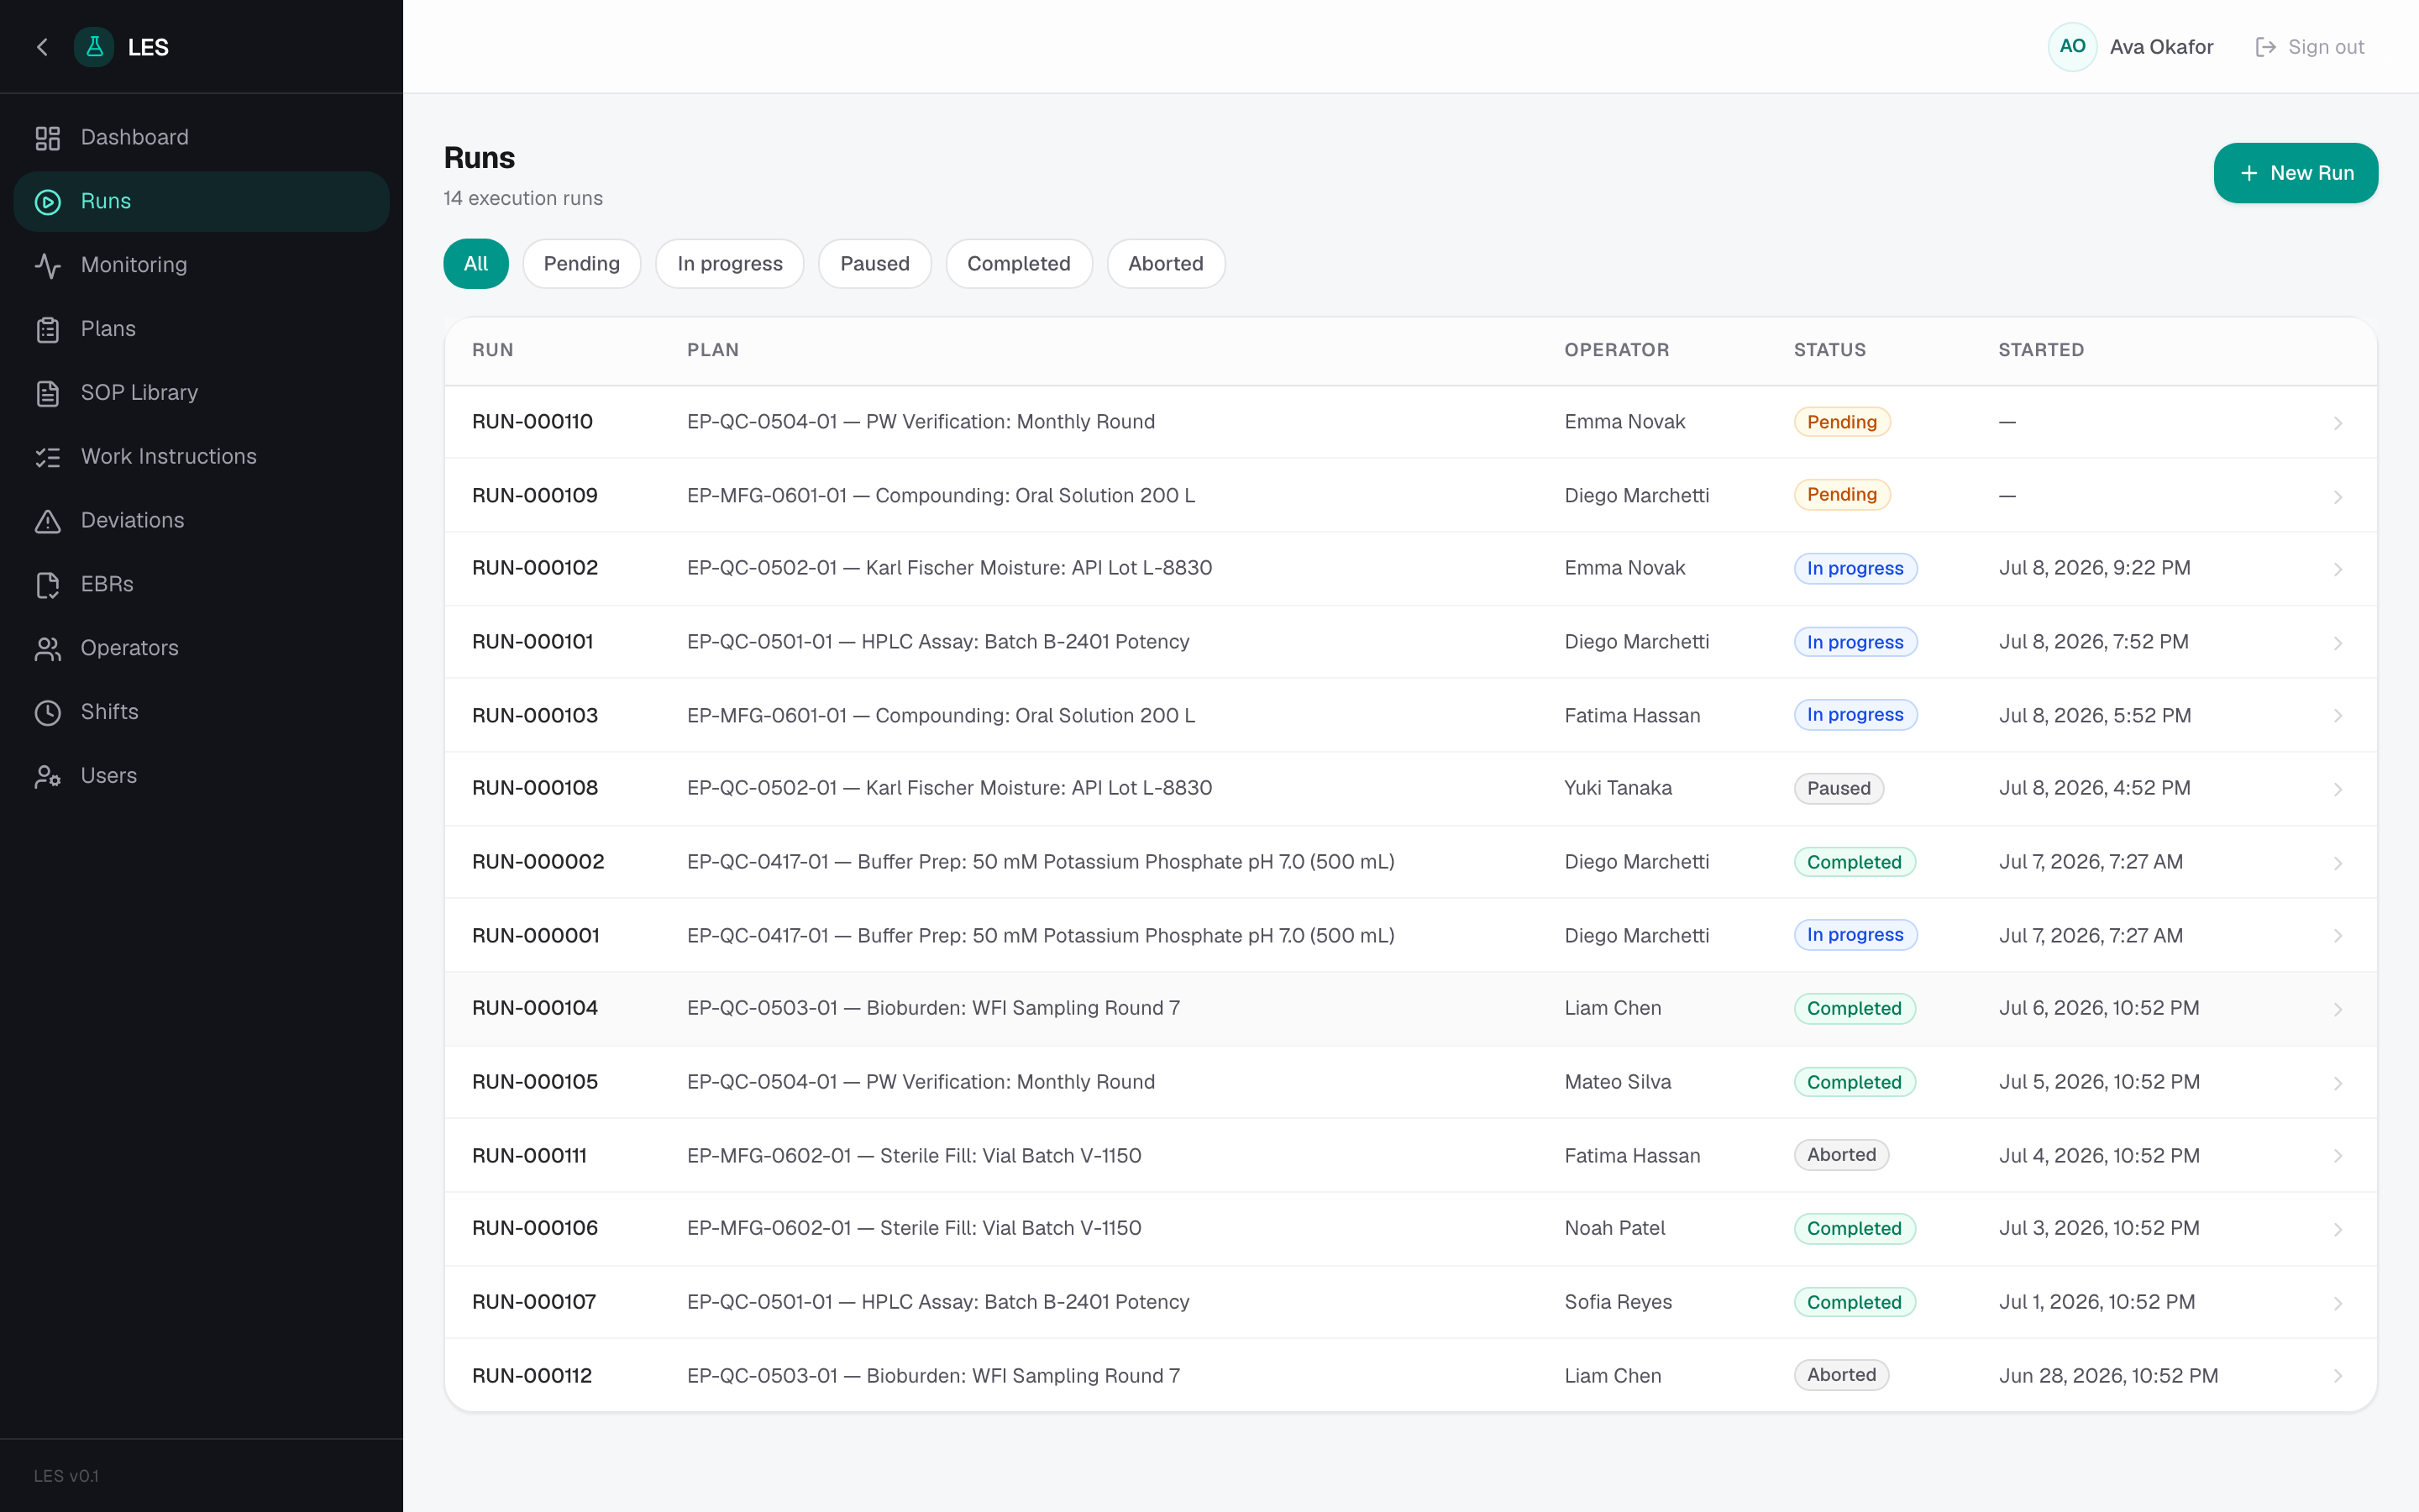
Task: Click the Work Instructions checklist icon
Action: pos(48,457)
